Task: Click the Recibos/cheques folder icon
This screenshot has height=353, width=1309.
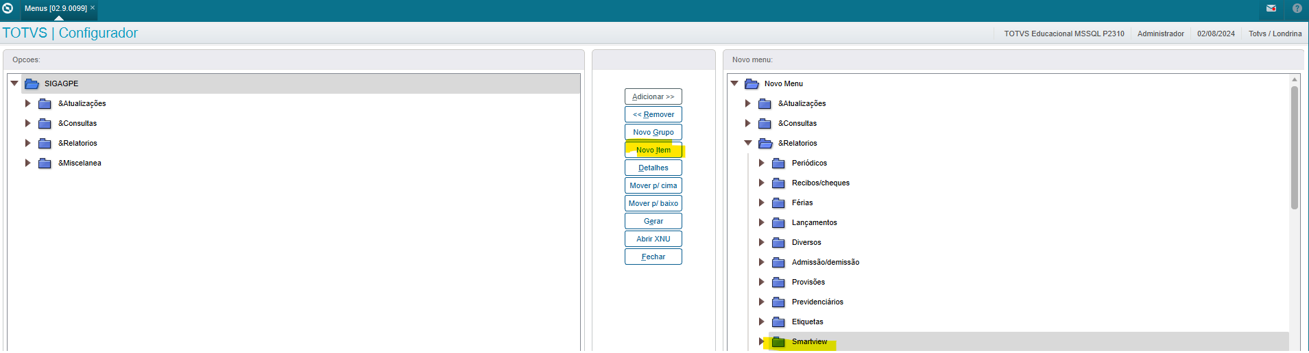Action: [779, 183]
